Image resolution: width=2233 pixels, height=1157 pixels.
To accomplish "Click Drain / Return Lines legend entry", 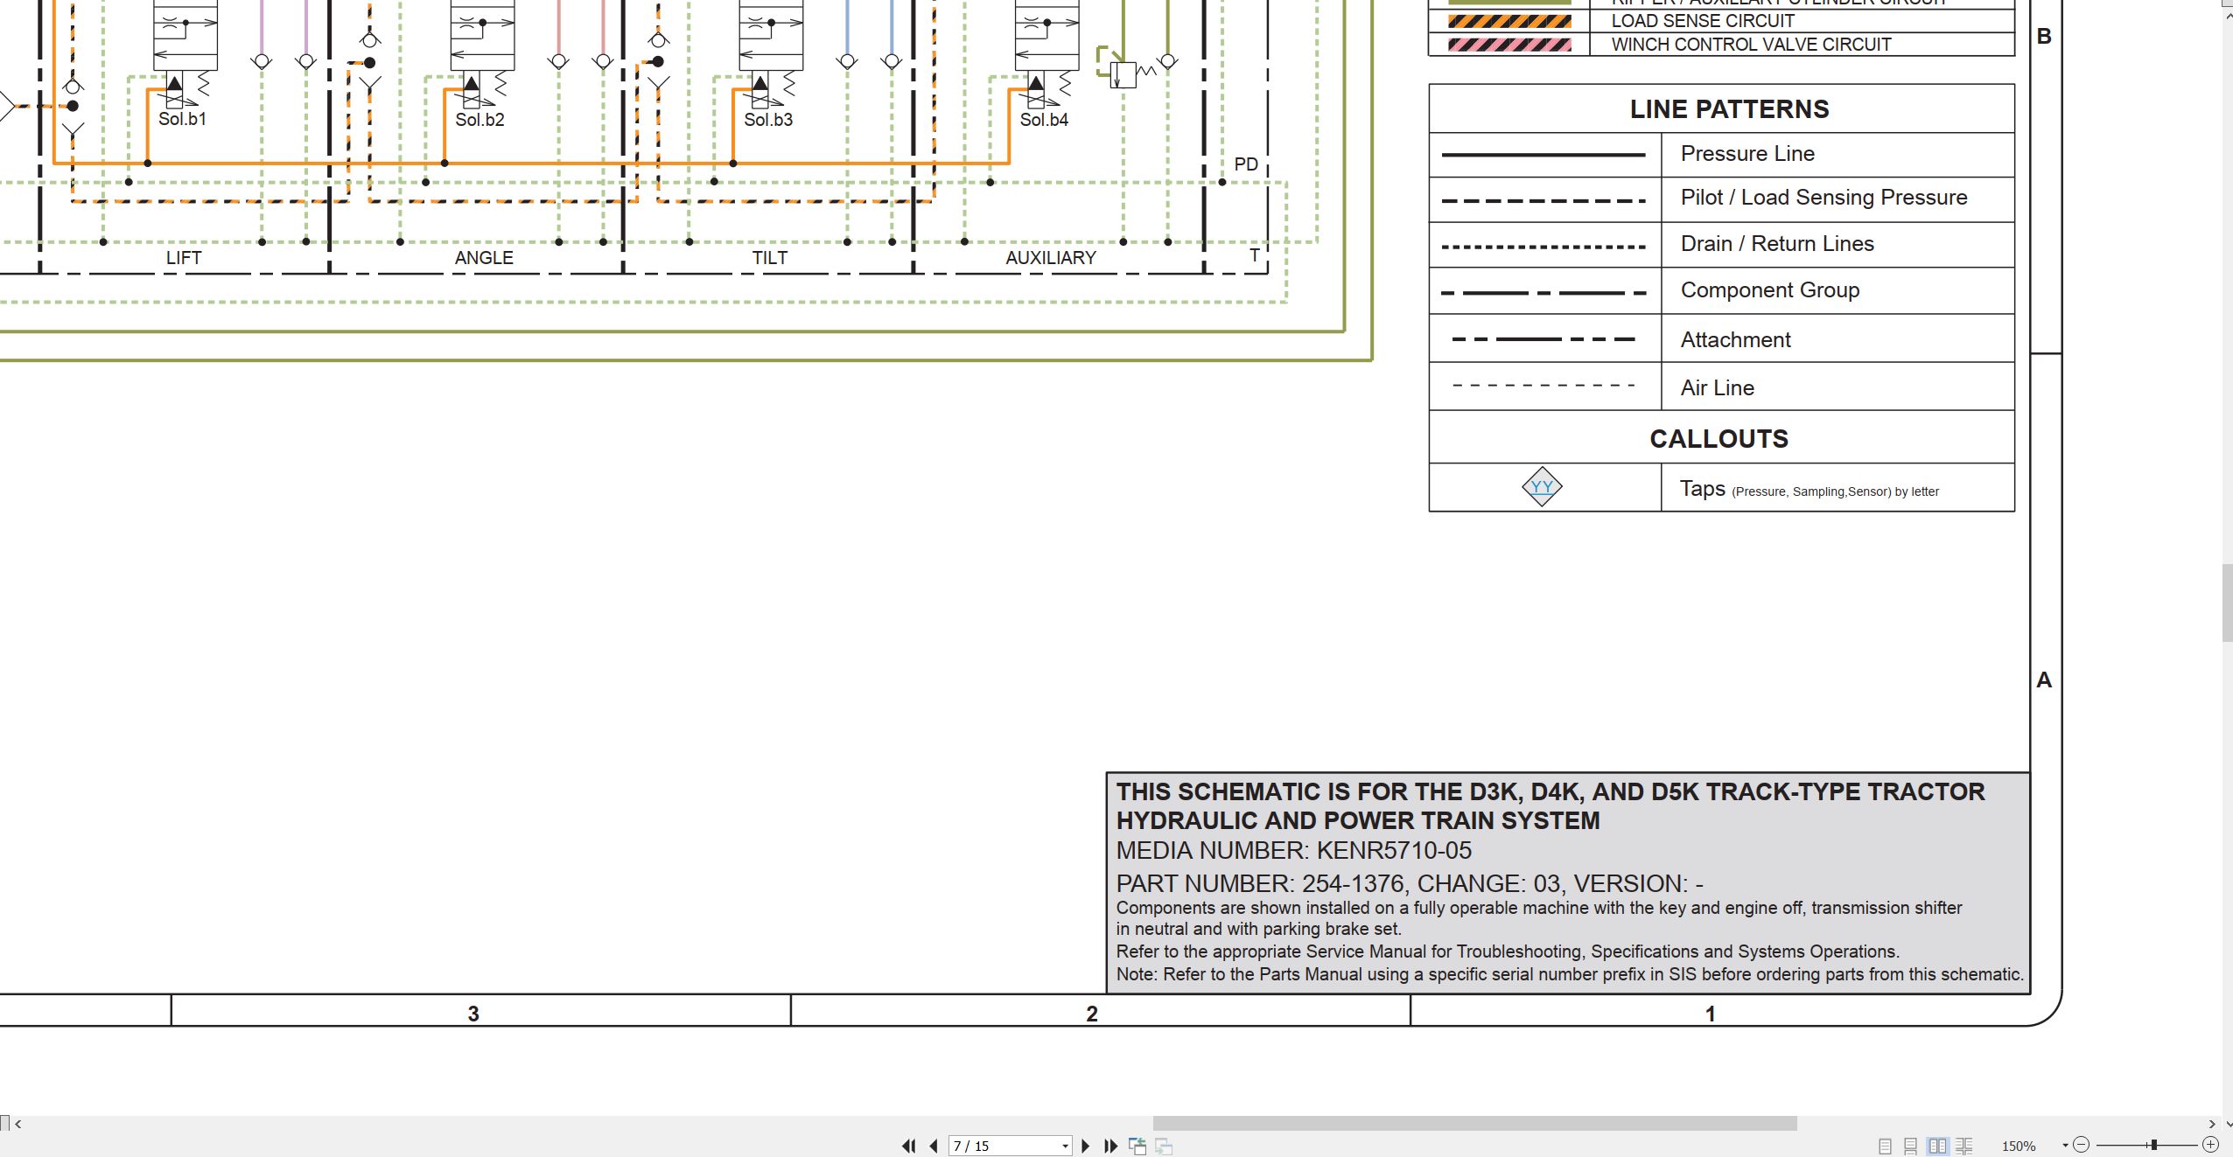I will pos(1777,244).
